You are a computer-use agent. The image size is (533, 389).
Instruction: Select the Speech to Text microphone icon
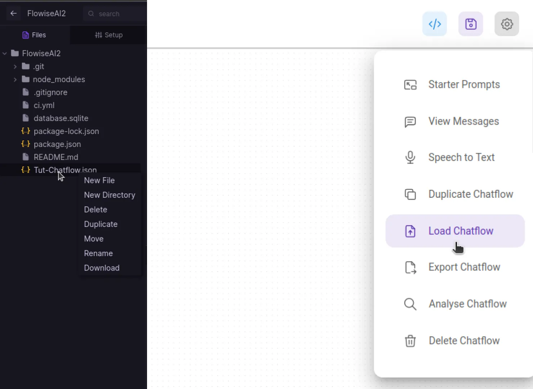point(410,157)
